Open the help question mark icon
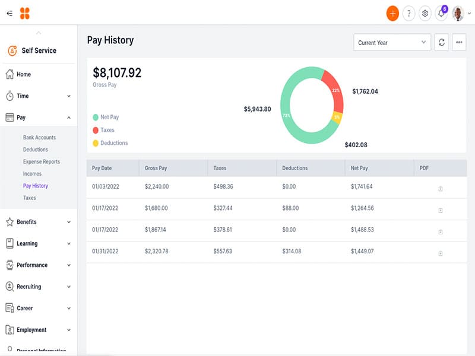This screenshot has width=475, height=356. tap(408, 14)
